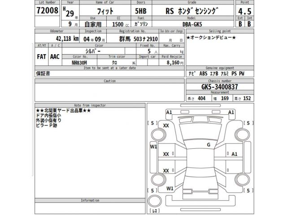Screen dimensions: 287x215
Task: Select the Chassis number header label
Action: click(x=220, y=81)
